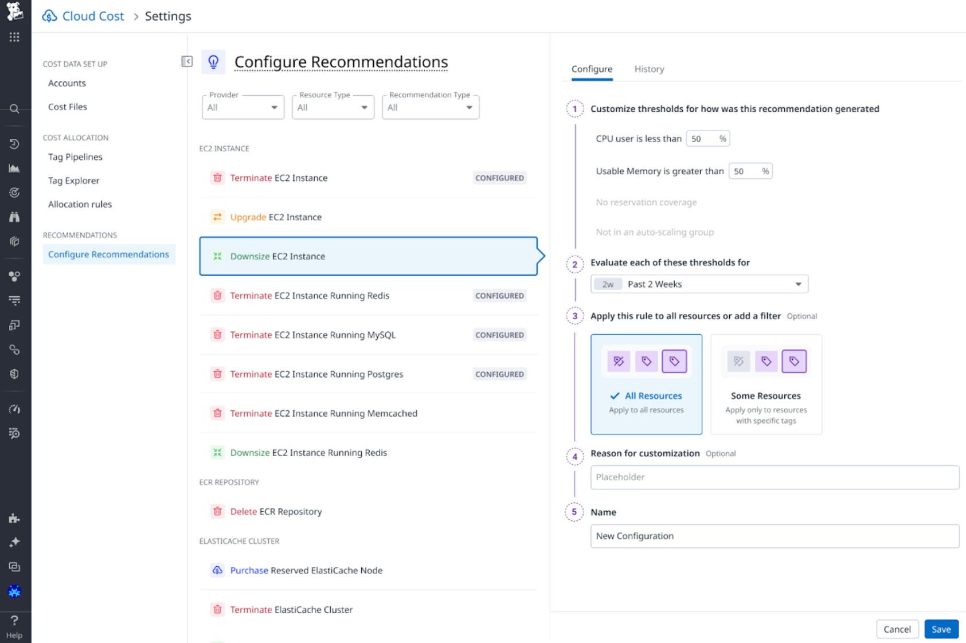Image resolution: width=966 pixels, height=643 pixels.
Task: Switch to the History tab
Action: click(648, 69)
